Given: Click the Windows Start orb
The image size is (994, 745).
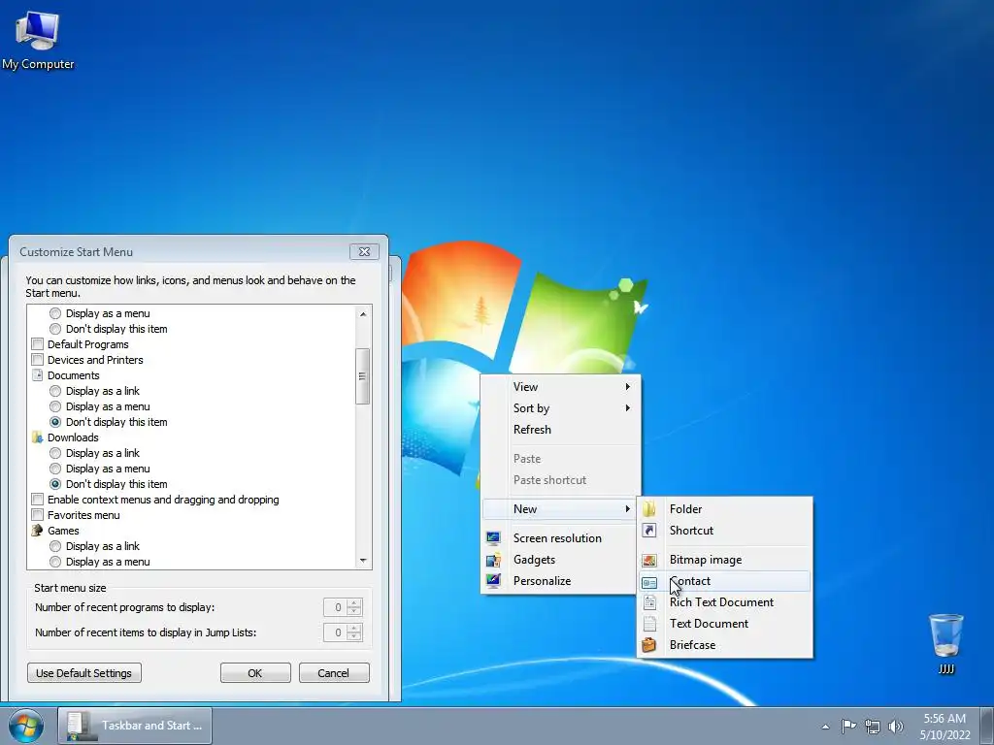Looking at the screenshot, I should coord(26,726).
